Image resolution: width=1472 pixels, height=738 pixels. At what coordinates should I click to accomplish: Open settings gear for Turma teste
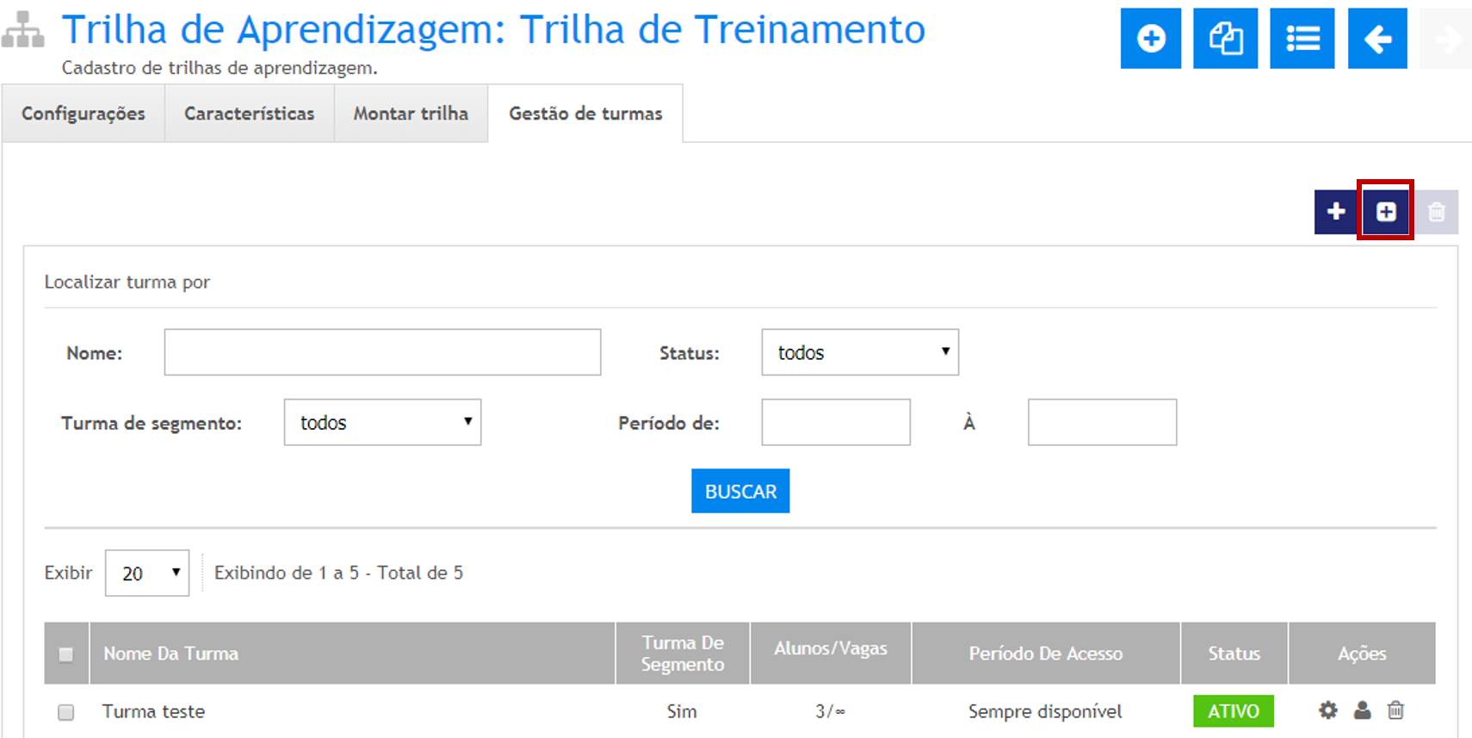click(1328, 710)
